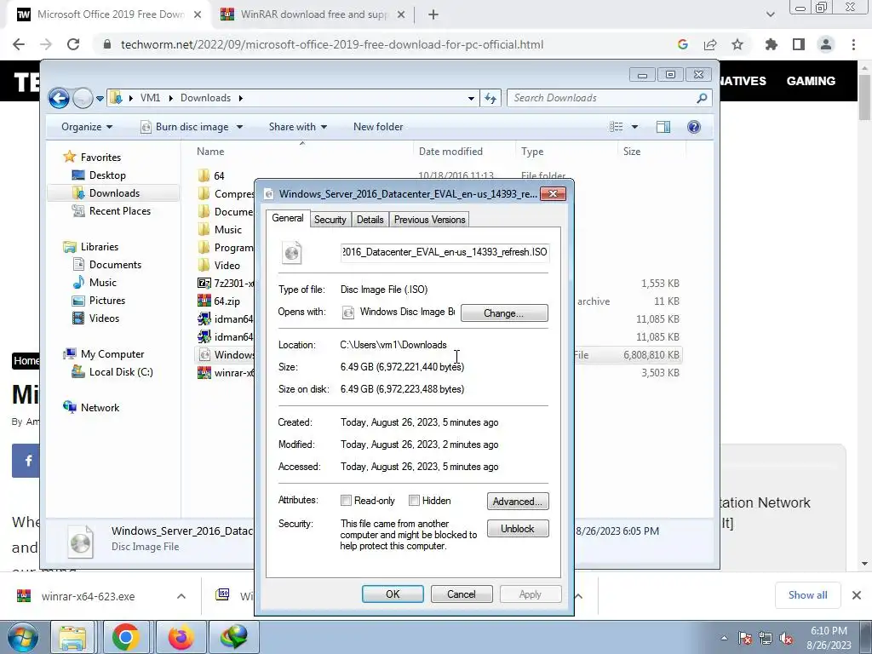
Task: Reload the Chrome page
Action: 73,44
